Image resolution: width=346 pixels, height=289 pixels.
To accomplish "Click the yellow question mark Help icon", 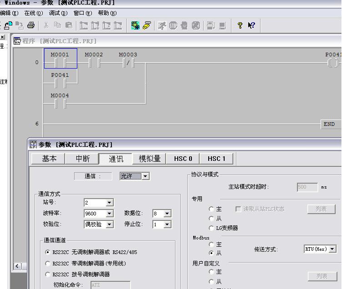I will (240, 25).
